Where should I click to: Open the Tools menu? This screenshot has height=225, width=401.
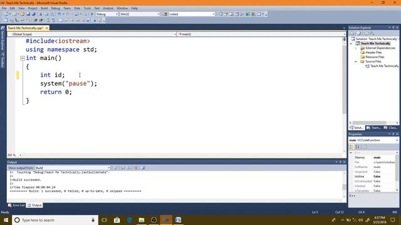[87, 8]
